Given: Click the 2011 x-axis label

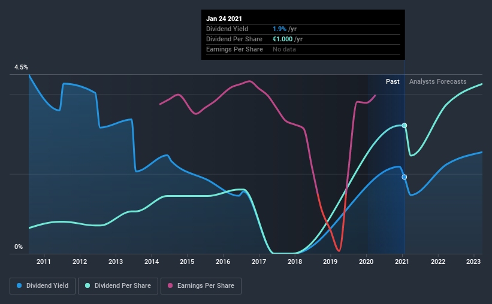Looking at the screenshot, I should (x=44, y=262).
